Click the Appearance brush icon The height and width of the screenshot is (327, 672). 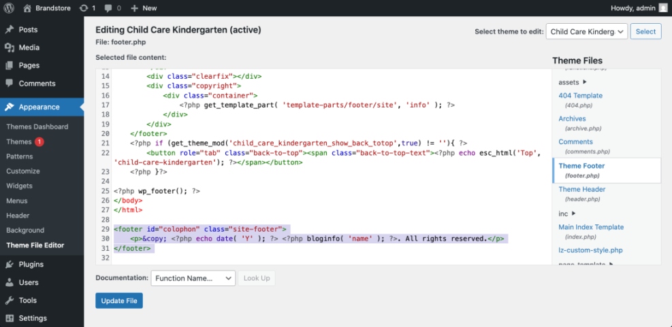pos(10,107)
